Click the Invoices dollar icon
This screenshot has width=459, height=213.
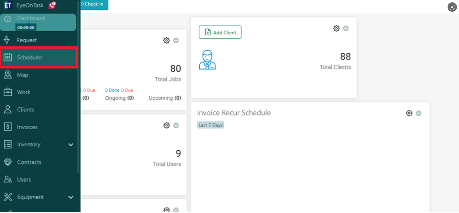[x=8, y=127]
